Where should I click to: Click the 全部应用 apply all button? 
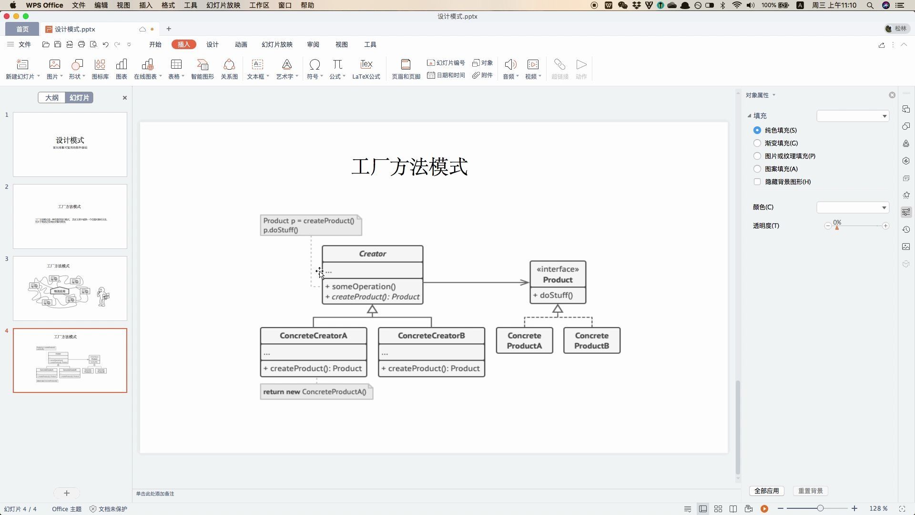coord(766,491)
